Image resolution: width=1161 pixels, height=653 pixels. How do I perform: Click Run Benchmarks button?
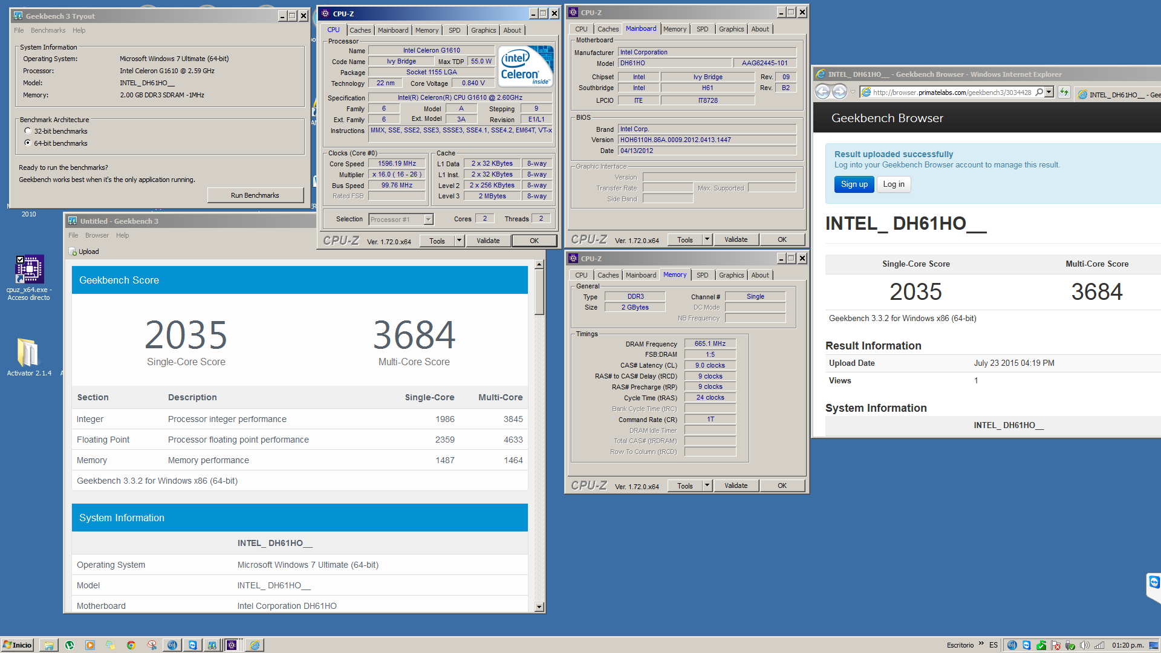pos(255,195)
